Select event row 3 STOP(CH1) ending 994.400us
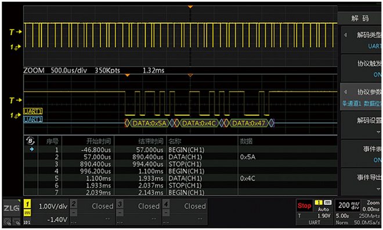Image resolution: width=383 pixels, height=230 pixels. [180, 164]
